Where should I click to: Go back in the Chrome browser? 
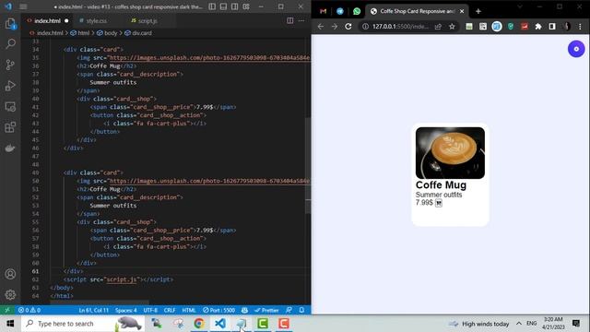click(x=321, y=27)
